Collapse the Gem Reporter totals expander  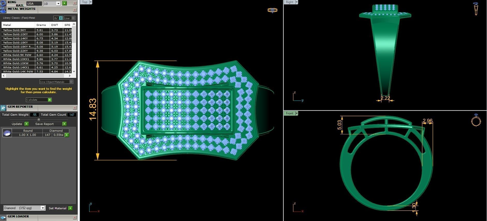pyautogui.click(x=39, y=119)
